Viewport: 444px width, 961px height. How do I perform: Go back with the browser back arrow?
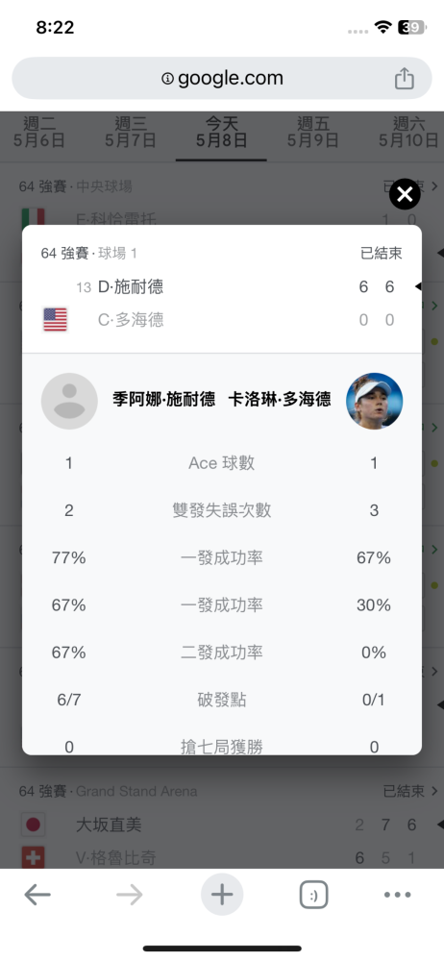click(37, 895)
